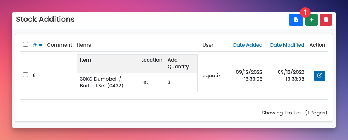Click Showing 1 to 1 of 1 pagination text
The height and width of the screenshot is (140, 348).
click(x=294, y=113)
